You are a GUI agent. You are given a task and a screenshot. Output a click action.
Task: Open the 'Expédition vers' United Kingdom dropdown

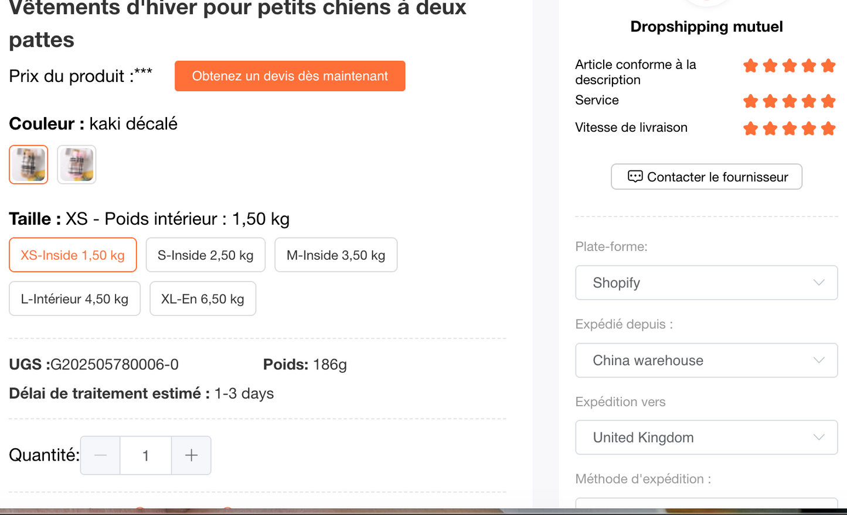tap(706, 438)
